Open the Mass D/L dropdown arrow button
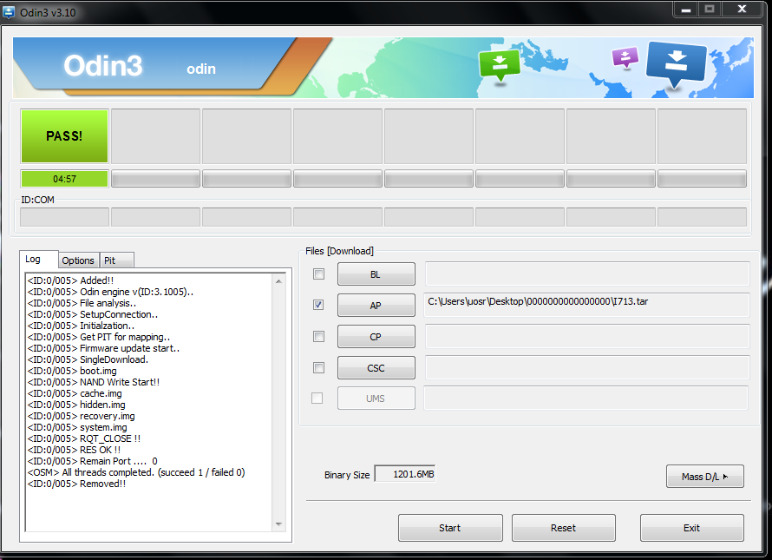The width and height of the screenshot is (772, 560). [704, 476]
